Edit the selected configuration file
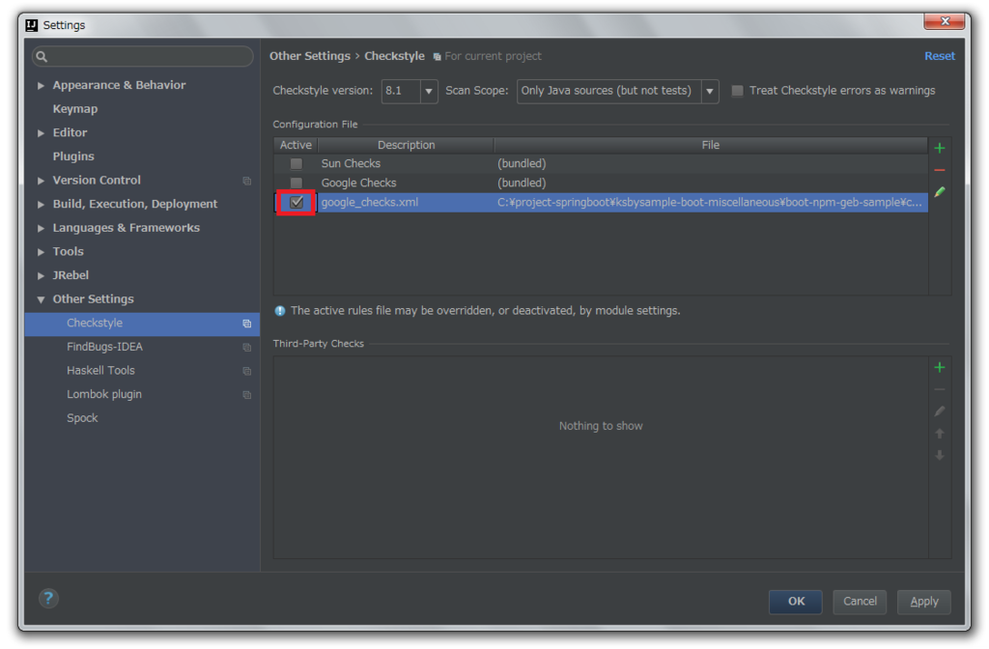 tap(939, 192)
